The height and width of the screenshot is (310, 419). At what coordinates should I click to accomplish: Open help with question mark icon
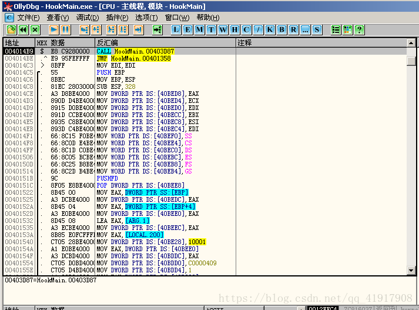click(x=360, y=29)
